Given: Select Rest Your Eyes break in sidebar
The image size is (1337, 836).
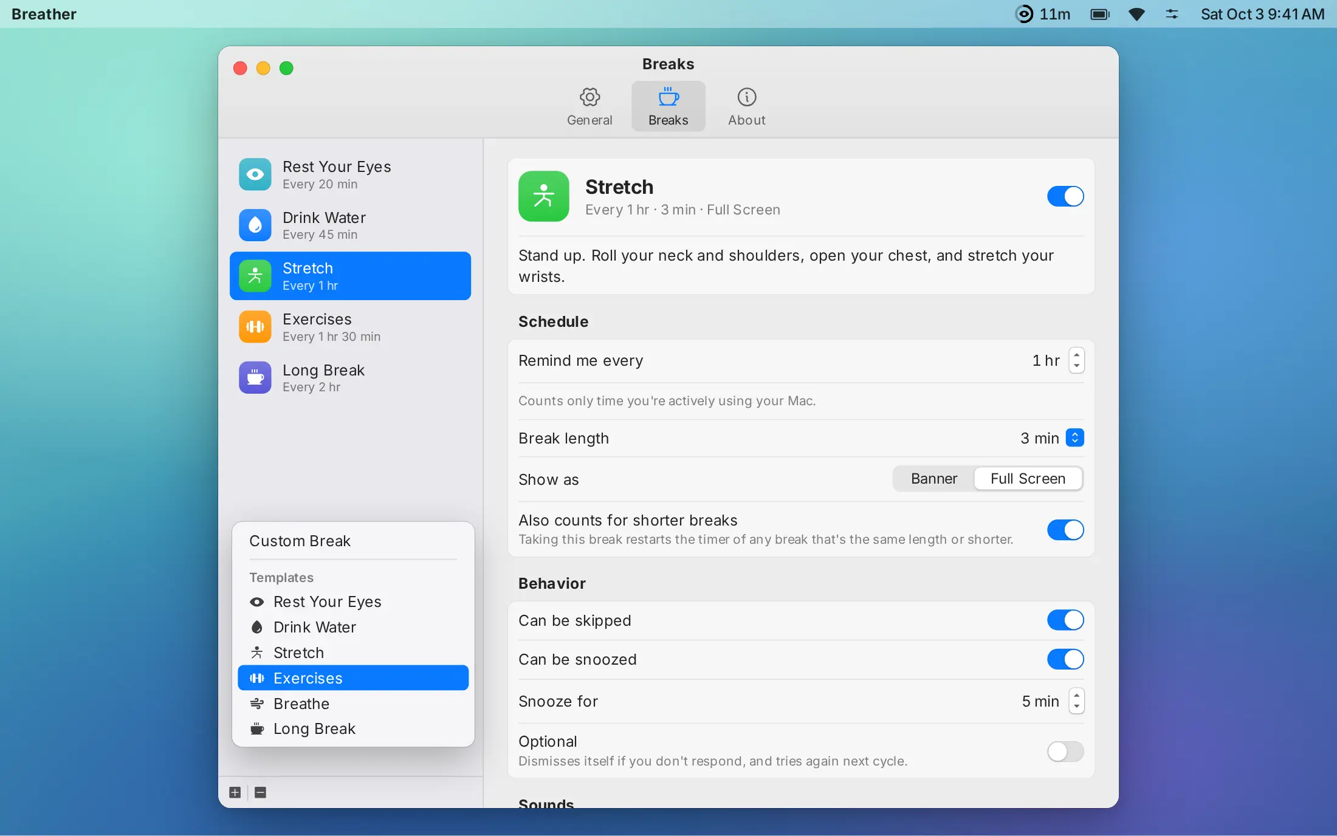Looking at the screenshot, I should pyautogui.click(x=350, y=174).
